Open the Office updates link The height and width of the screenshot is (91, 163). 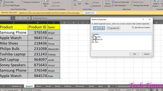49,13
